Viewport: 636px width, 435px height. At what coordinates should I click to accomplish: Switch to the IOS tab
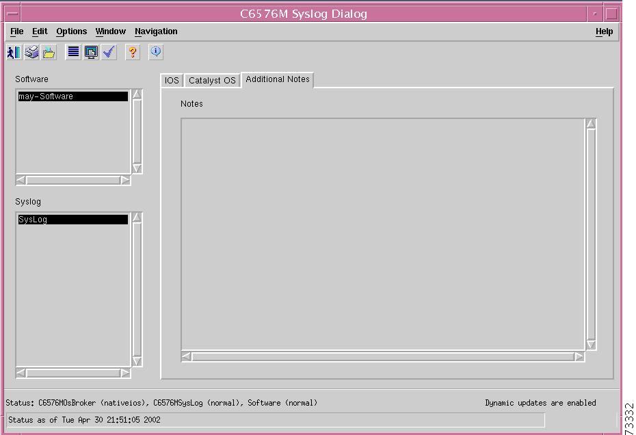(x=172, y=80)
